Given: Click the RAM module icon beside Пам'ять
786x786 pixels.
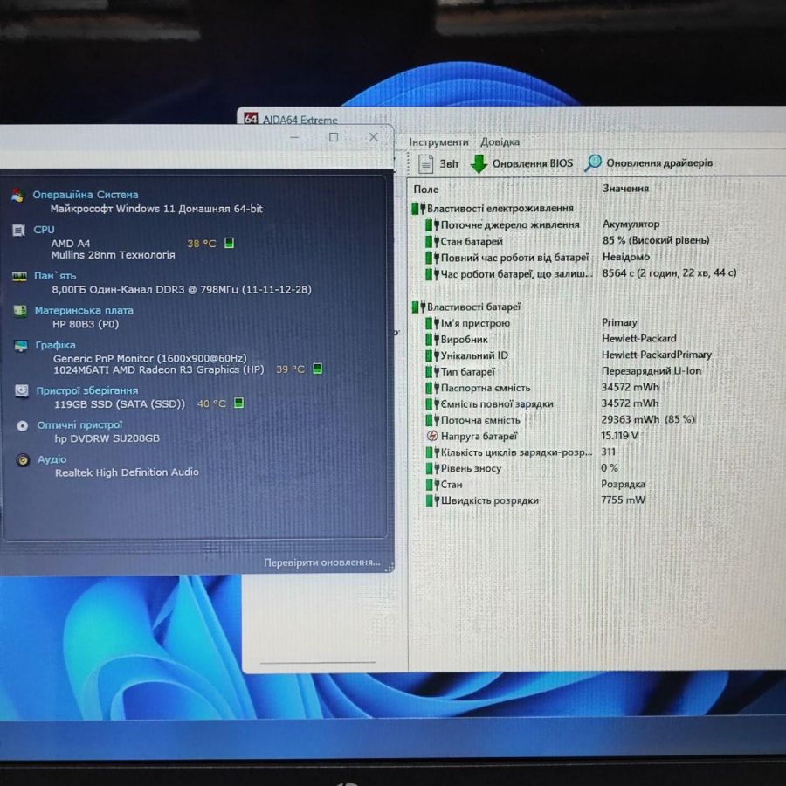Looking at the screenshot, I should point(19,276).
